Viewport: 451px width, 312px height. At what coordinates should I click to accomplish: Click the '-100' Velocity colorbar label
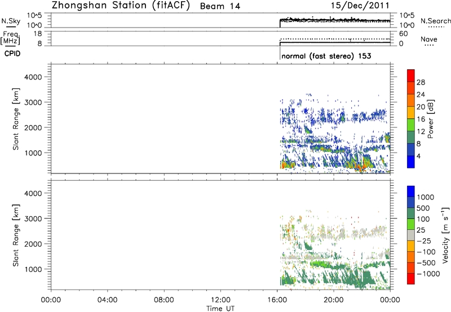click(426, 252)
